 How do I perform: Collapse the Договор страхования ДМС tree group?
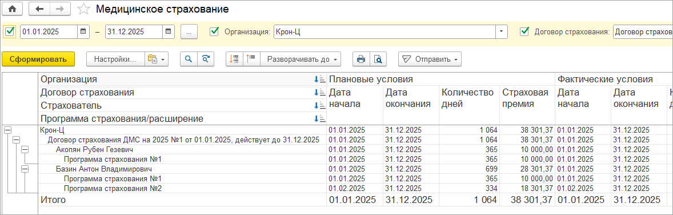[16, 140]
